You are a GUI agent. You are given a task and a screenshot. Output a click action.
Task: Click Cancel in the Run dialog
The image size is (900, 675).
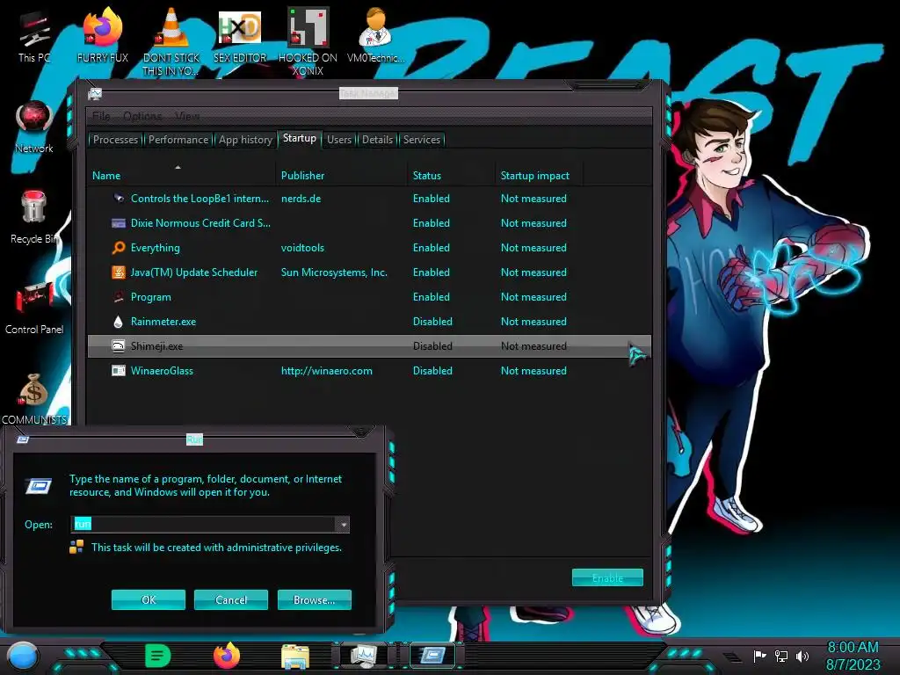(x=231, y=599)
